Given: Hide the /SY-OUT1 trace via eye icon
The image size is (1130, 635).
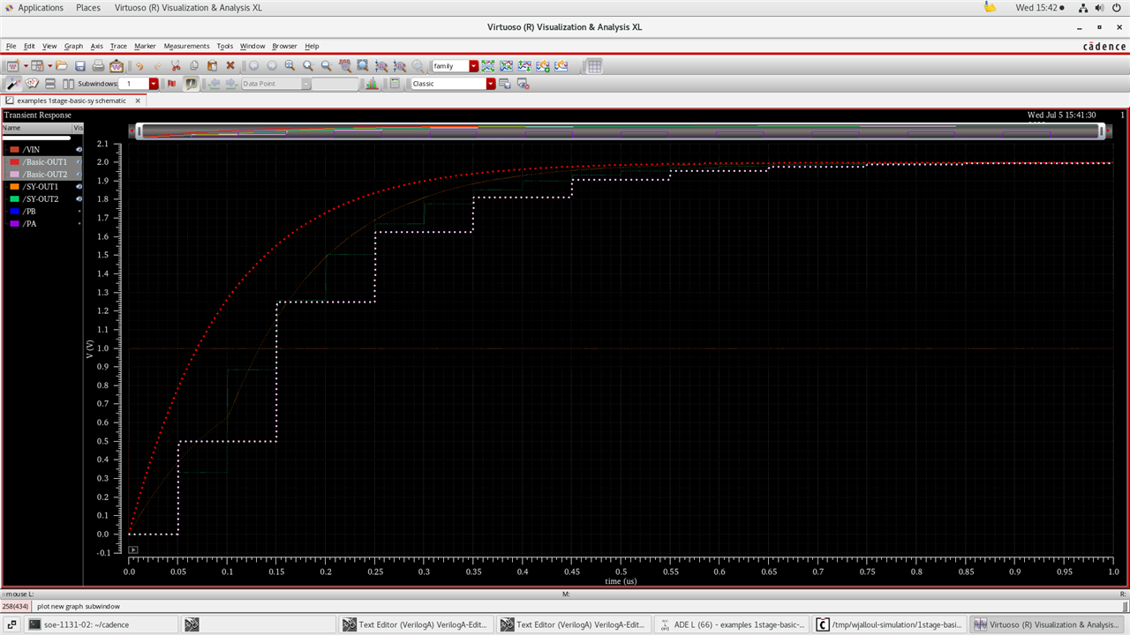Looking at the screenshot, I should pos(79,187).
